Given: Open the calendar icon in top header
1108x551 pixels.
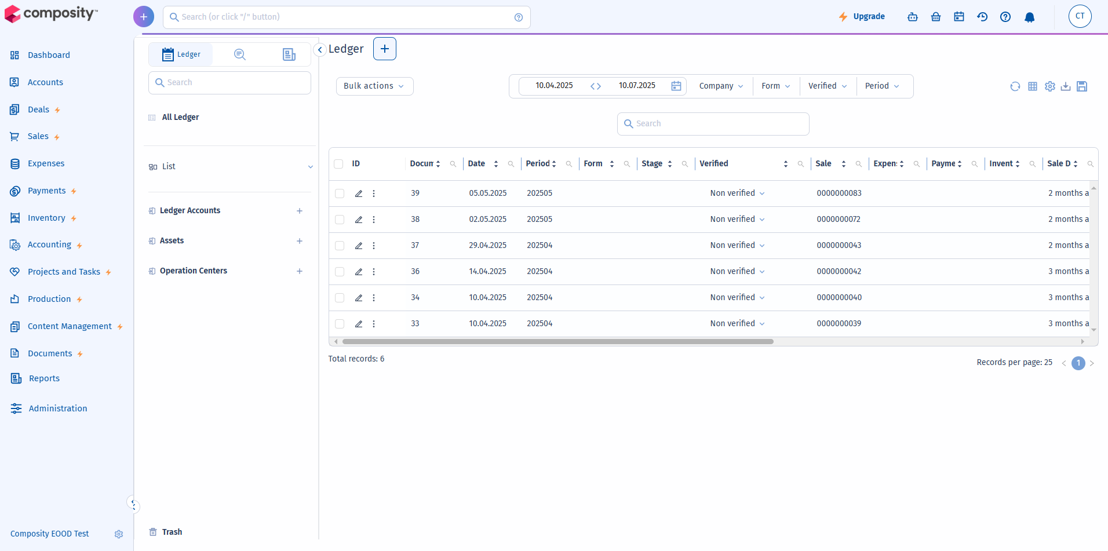Looking at the screenshot, I should point(959,17).
